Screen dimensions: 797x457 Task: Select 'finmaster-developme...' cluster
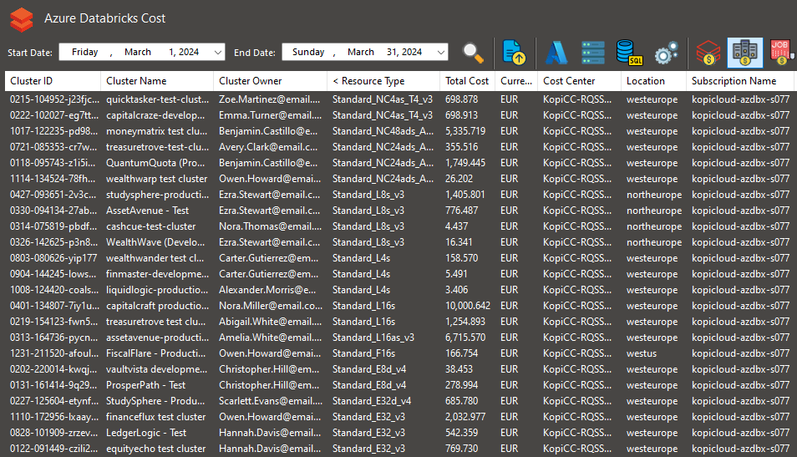click(x=157, y=274)
